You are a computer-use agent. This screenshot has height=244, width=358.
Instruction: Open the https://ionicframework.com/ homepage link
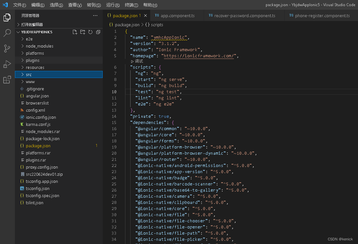(199, 56)
